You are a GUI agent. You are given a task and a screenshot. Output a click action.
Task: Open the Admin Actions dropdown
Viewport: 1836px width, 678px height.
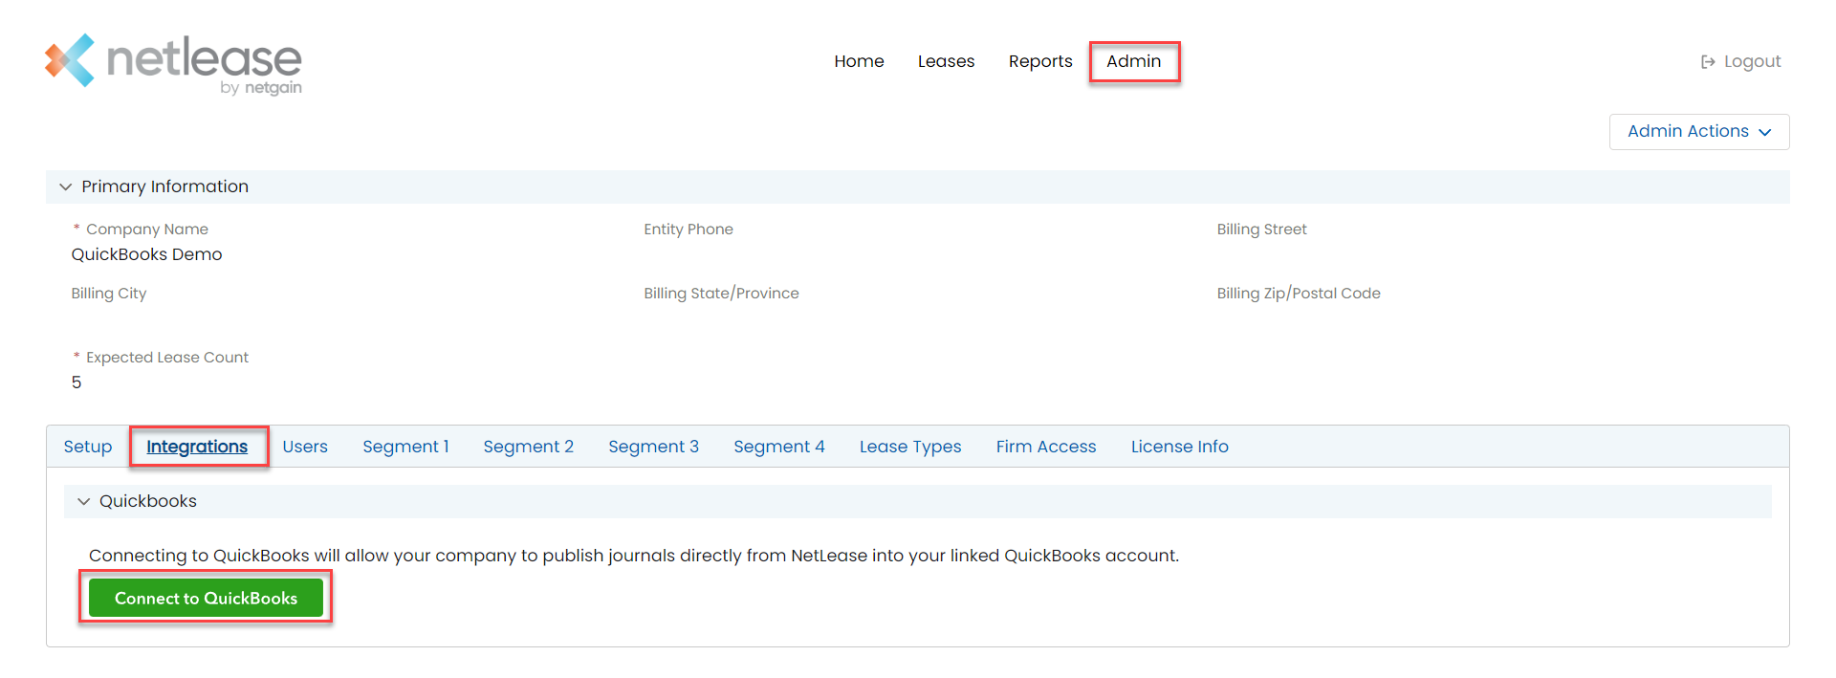click(1699, 132)
